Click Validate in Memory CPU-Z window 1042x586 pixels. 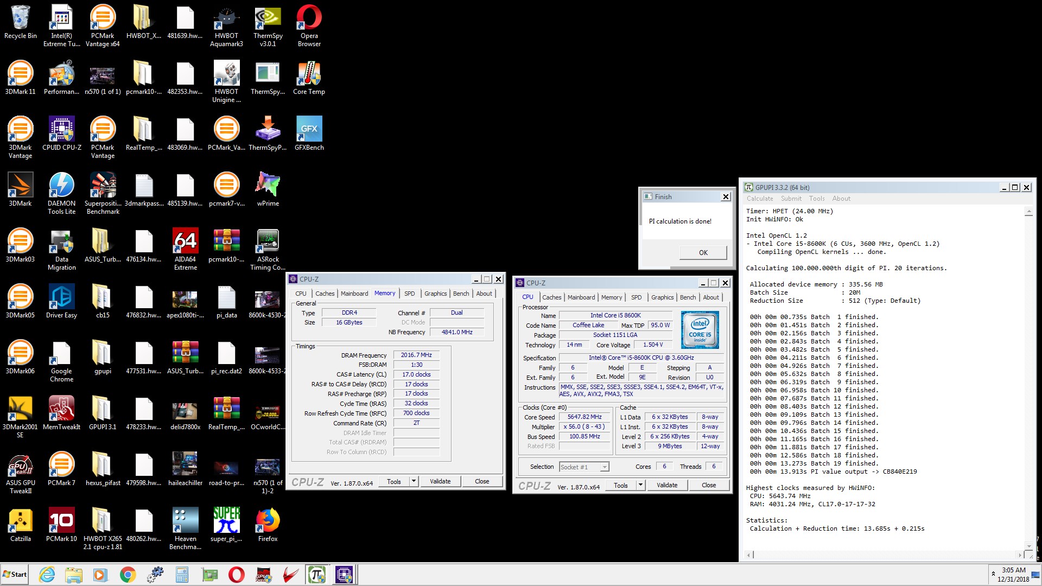[x=440, y=481]
